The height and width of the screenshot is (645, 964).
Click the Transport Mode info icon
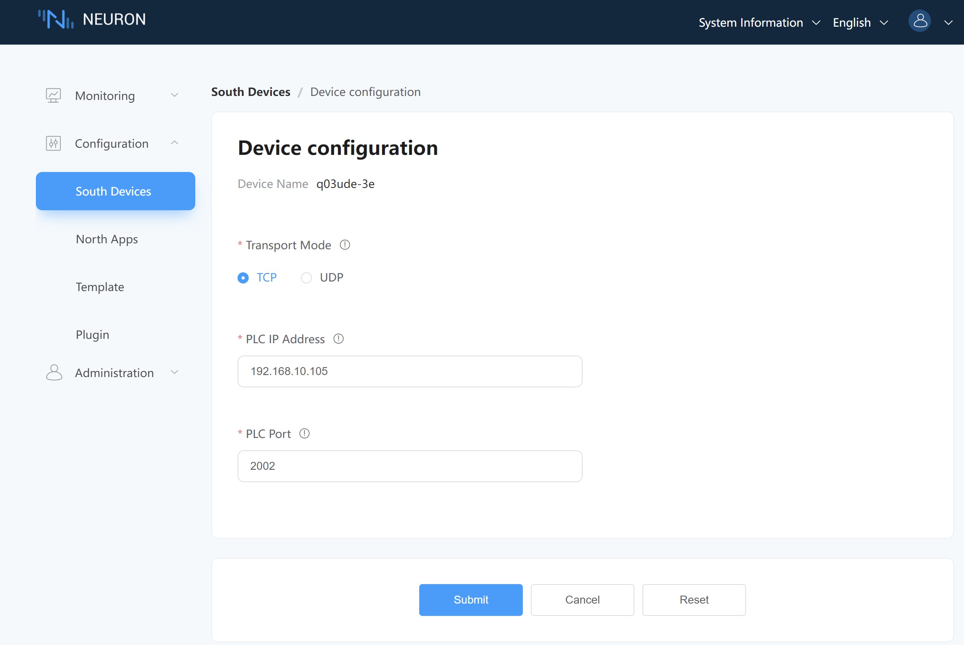[345, 245]
